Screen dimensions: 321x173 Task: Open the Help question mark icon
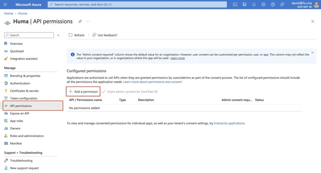[x=273, y=4]
